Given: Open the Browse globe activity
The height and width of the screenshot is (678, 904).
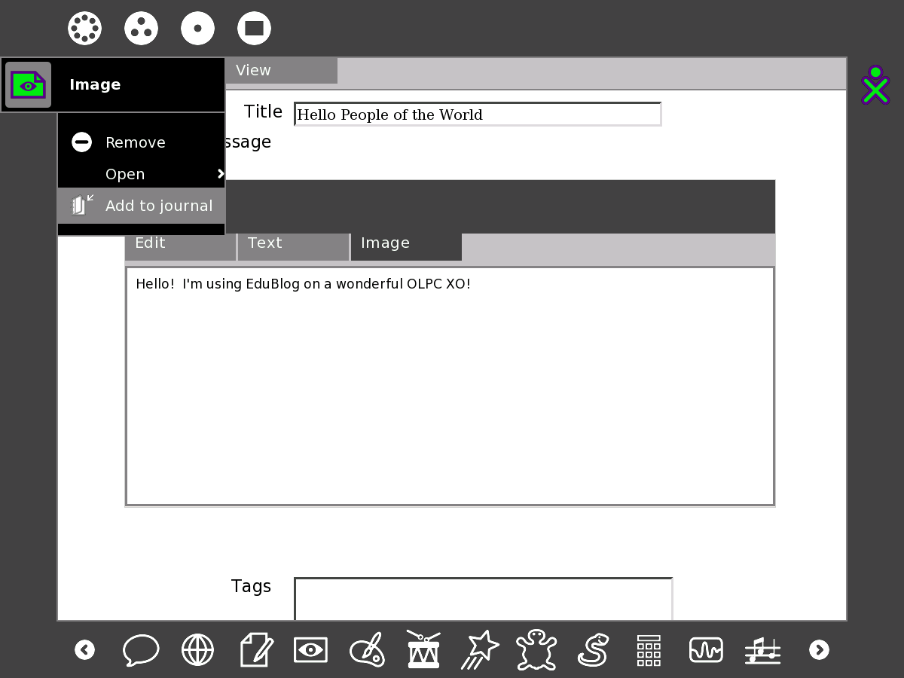Looking at the screenshot, I should (x=197, y=649).
